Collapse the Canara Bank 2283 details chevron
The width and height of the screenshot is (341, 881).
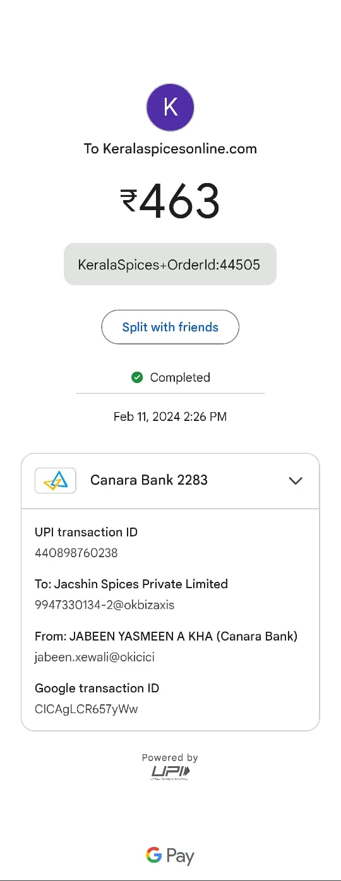coord(295,480)
